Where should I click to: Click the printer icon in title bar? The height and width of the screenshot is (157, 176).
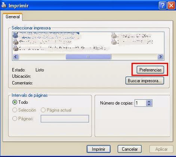(4, 5)
